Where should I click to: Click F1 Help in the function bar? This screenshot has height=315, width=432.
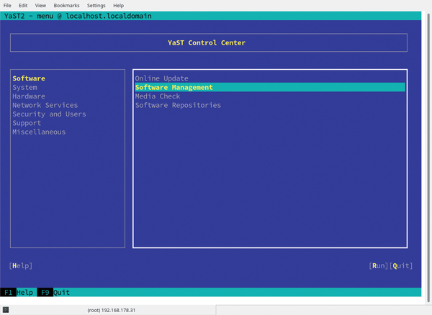17,292
